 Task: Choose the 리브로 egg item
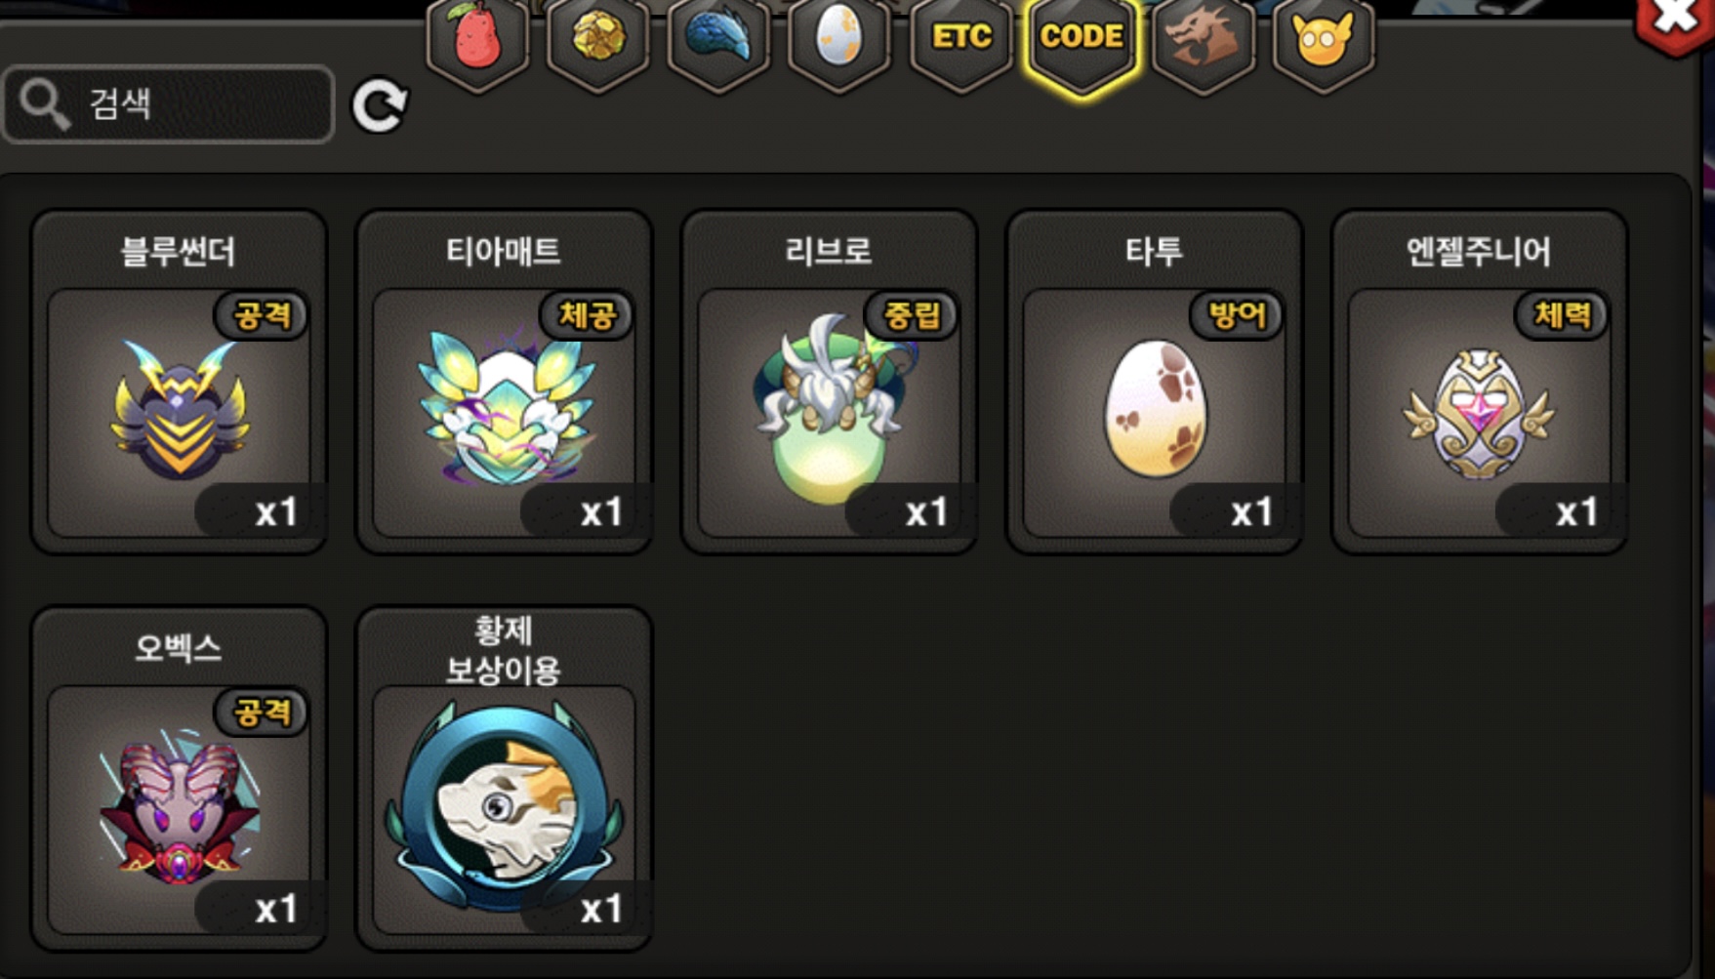(829, 382)
